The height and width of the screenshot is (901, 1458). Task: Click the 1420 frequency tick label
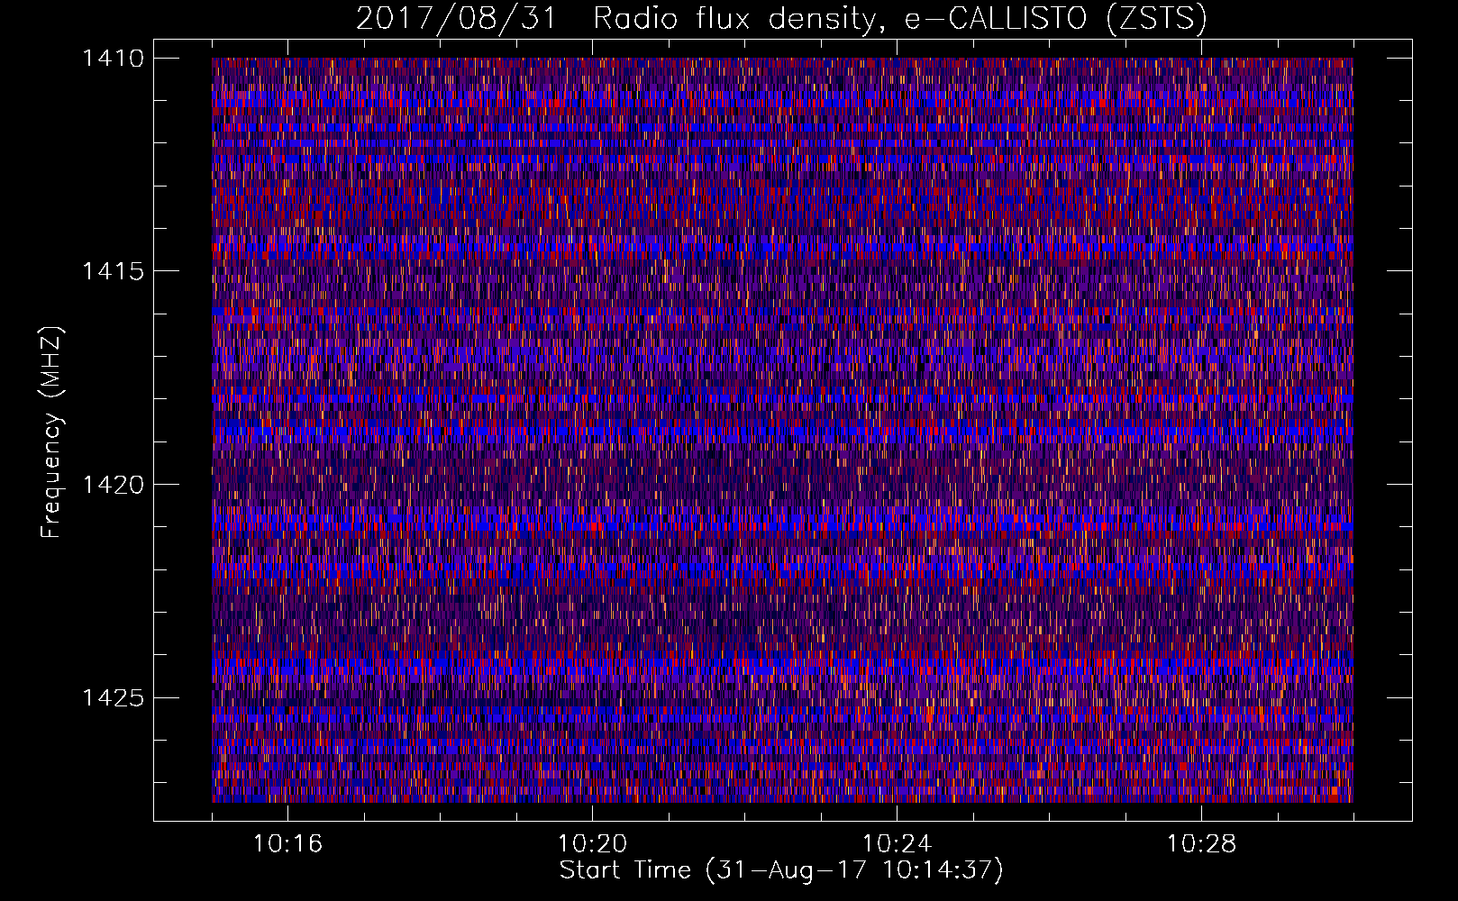coord(113,485)
